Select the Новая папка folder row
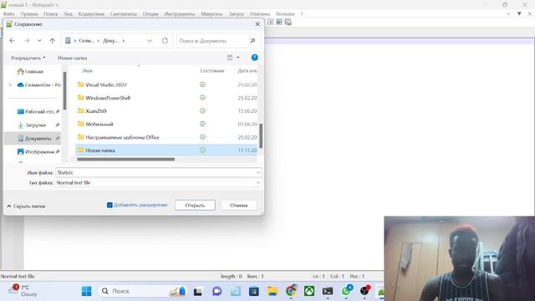The image size is (535, 301). point(166,150)
